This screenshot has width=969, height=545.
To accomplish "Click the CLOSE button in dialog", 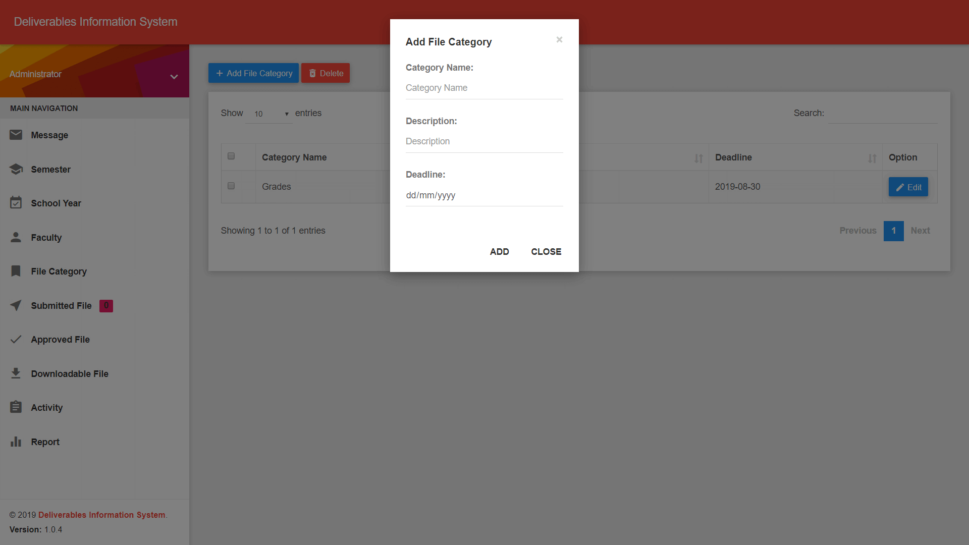I will (x=546, y=252).
